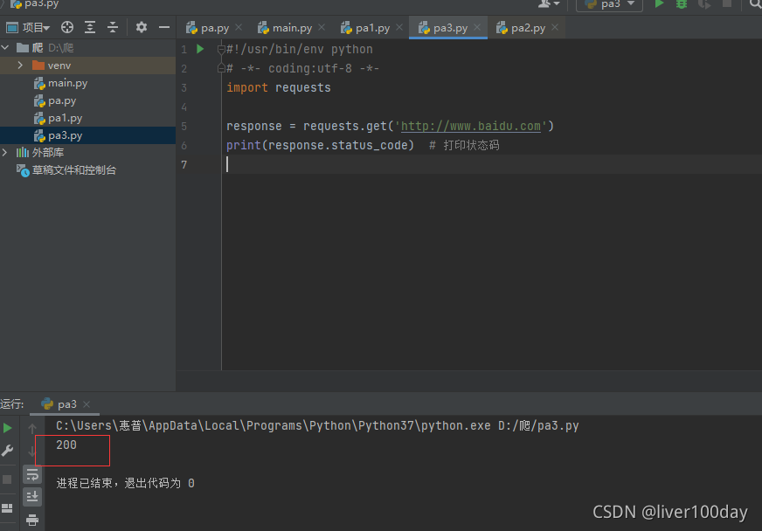
Task: Expand the venv folder
Action: (x=20, y=66)
